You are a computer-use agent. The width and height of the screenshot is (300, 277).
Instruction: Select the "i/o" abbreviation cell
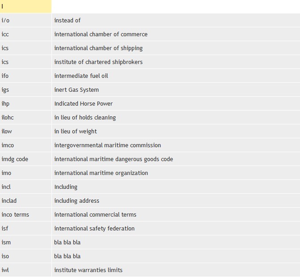point(5,20)
